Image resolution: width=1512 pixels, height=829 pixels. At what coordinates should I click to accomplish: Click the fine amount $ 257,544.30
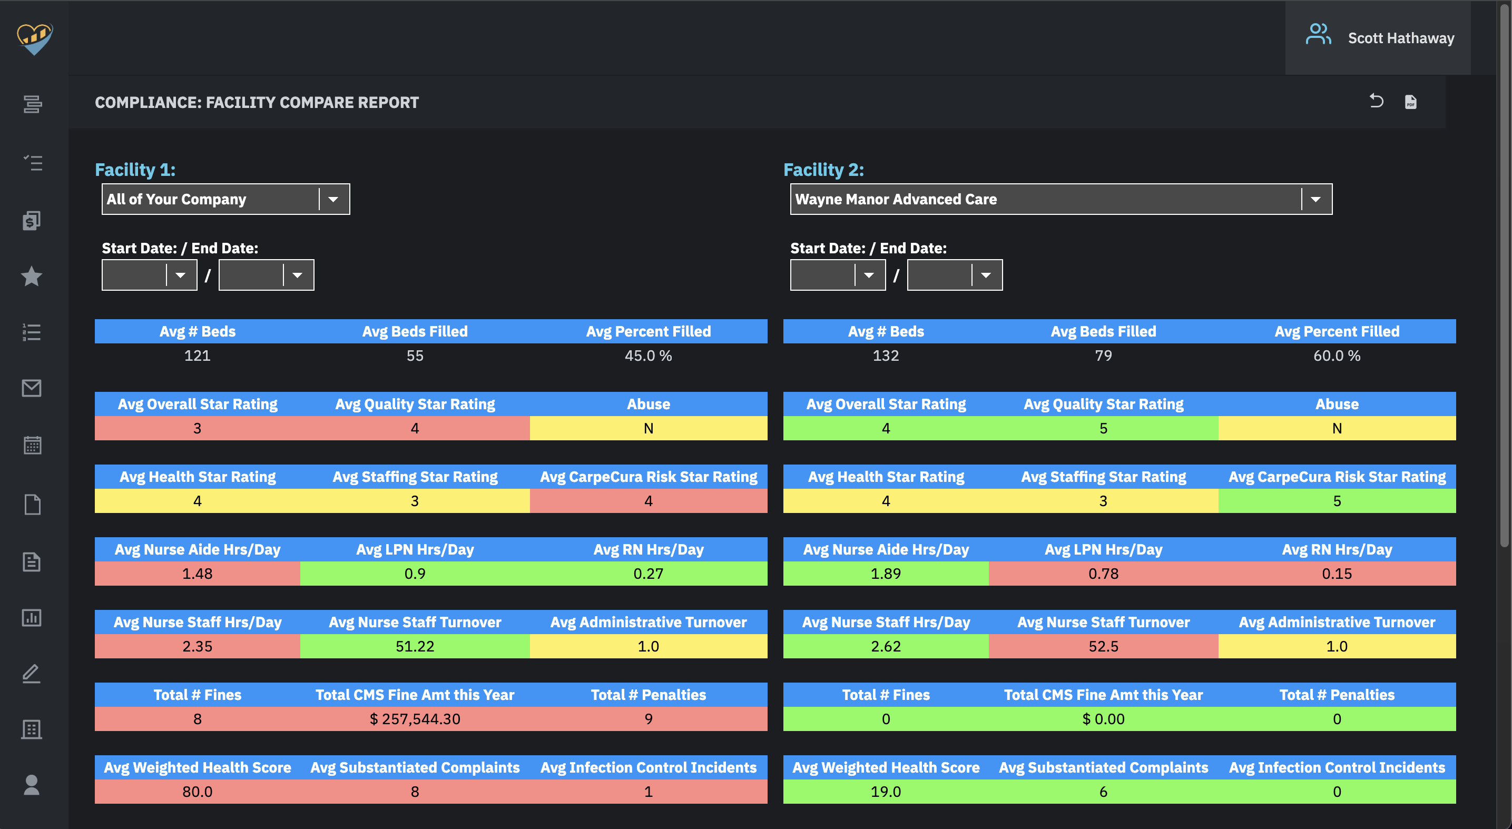[415, 719]
